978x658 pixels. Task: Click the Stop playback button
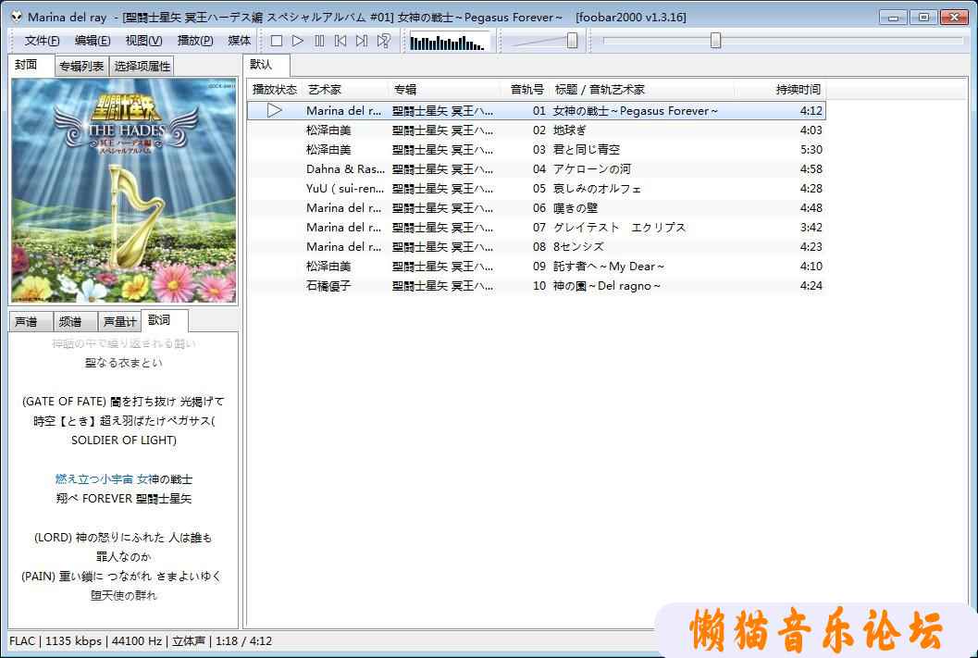pos(277,41)
